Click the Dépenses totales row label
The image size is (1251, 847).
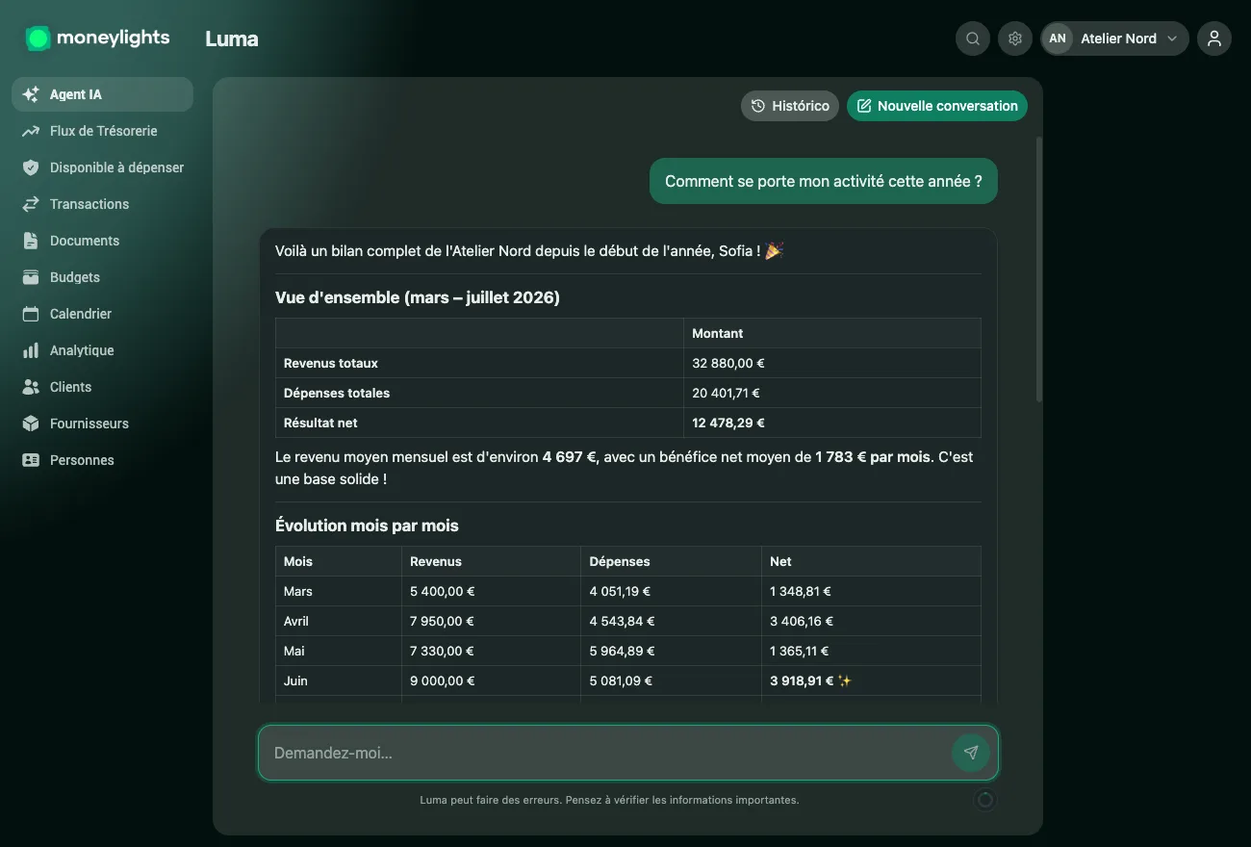(x=337, y=393)
